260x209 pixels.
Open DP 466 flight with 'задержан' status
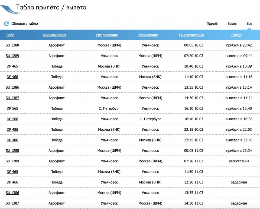click(x=12, y=182)
